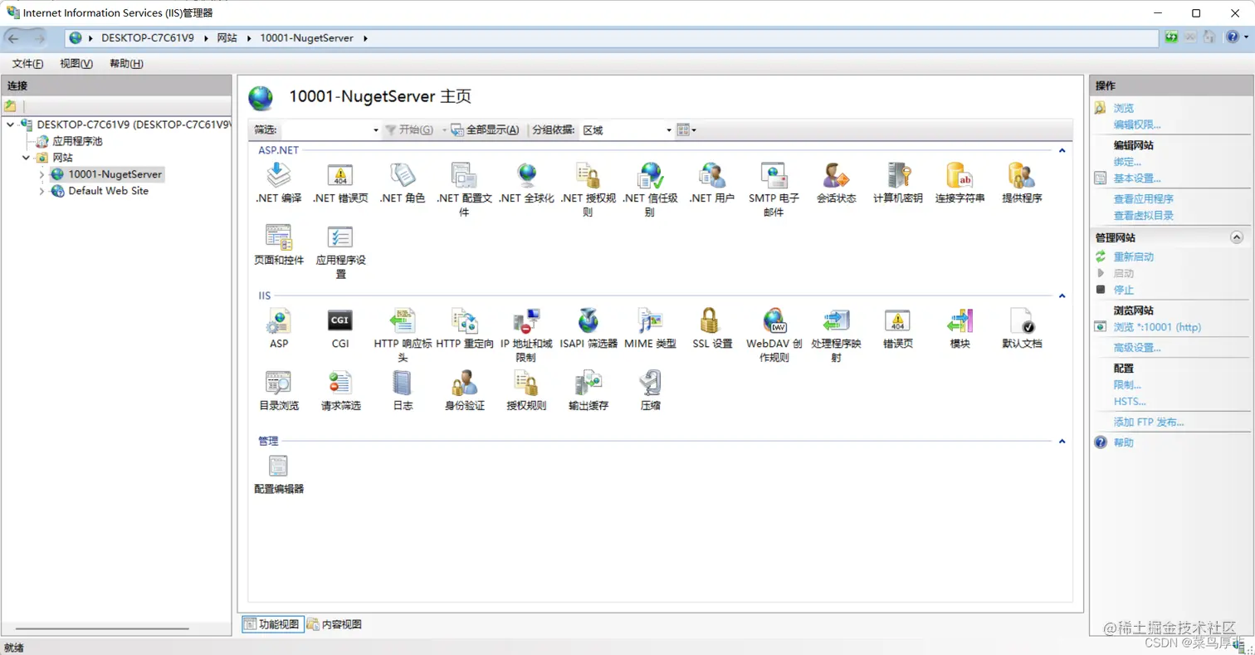Switch to the 内容视图 tab
This screenshot has height=655, width=1255.
click(x=334, y=624)
